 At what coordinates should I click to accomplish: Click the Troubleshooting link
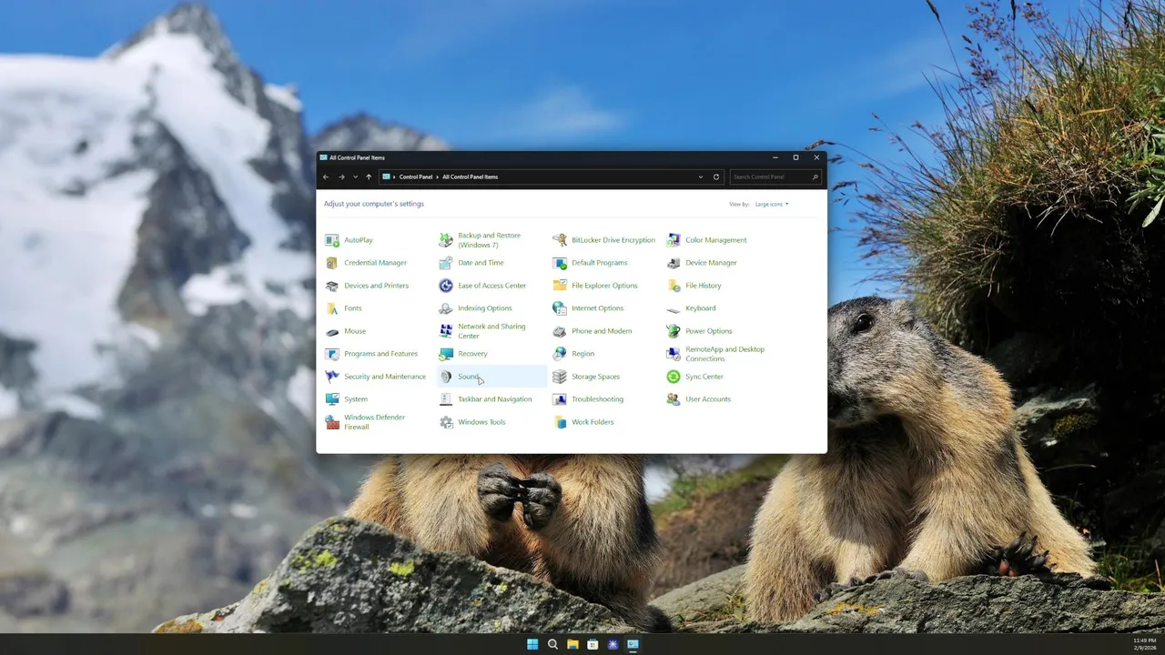[x=597, y=399]
